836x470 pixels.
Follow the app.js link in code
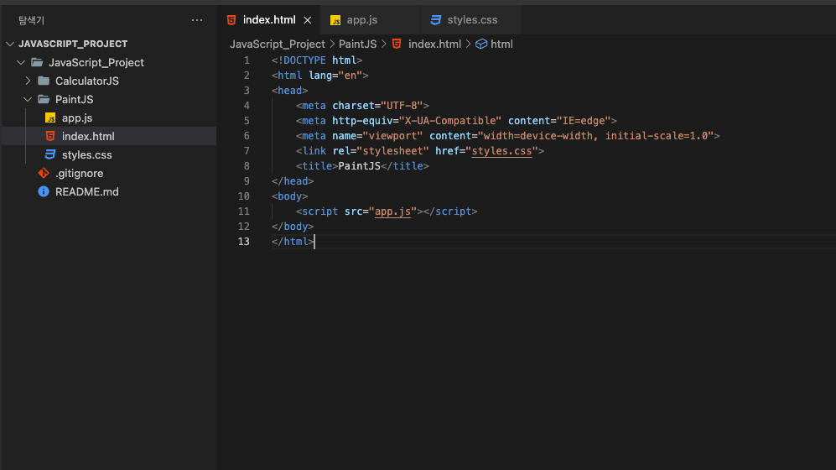pos(392,211)
